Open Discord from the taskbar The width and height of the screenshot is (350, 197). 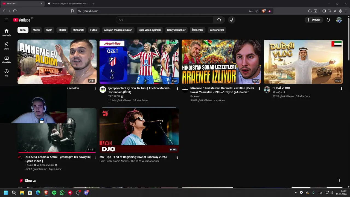tap(86, 193)
